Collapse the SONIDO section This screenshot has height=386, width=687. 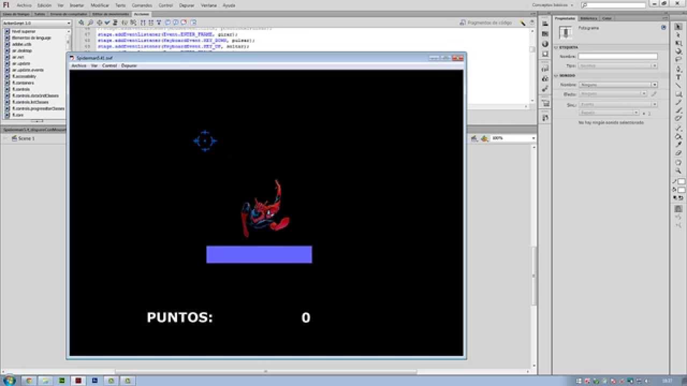click(556, 76)
